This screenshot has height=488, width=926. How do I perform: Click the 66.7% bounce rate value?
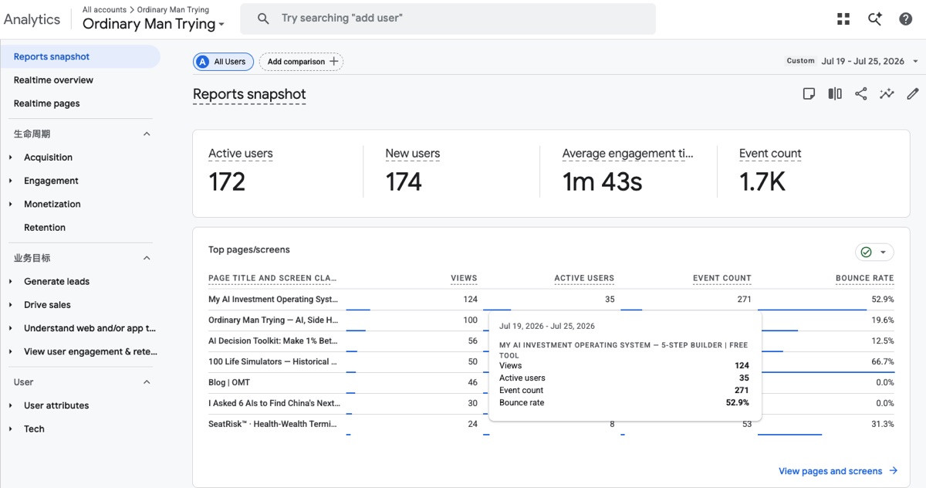(x=883, y=361)
